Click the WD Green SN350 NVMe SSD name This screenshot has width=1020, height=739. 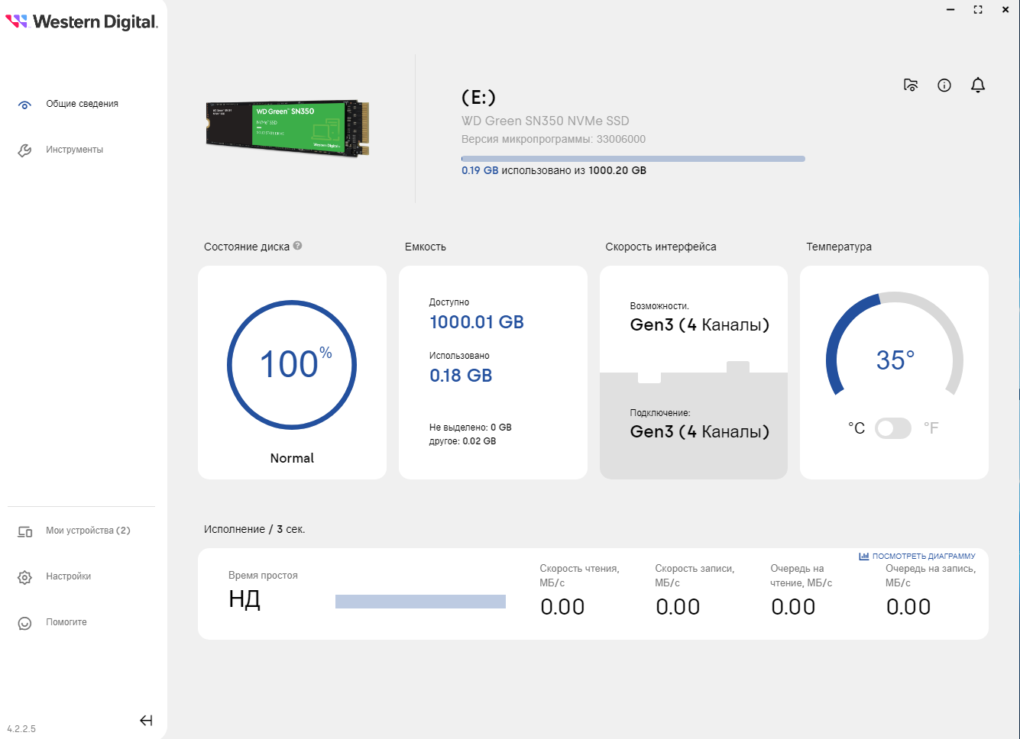pos(546,121)
